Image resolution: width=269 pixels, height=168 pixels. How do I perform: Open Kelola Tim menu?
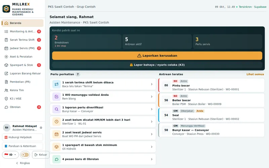click(23, 90)
